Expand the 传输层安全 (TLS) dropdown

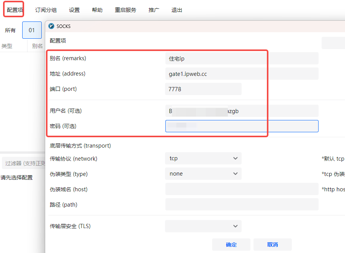pos(203,226)
